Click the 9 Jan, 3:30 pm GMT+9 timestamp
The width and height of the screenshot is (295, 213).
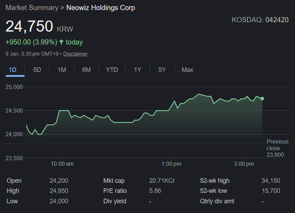(32, 54)
